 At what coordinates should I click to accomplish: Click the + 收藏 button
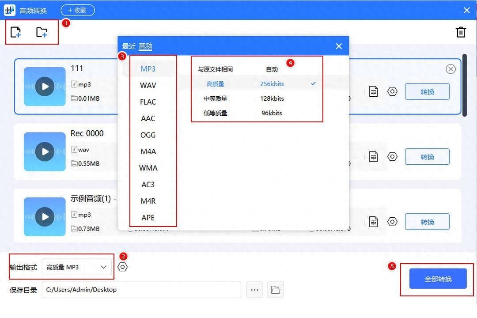[78, 10]
